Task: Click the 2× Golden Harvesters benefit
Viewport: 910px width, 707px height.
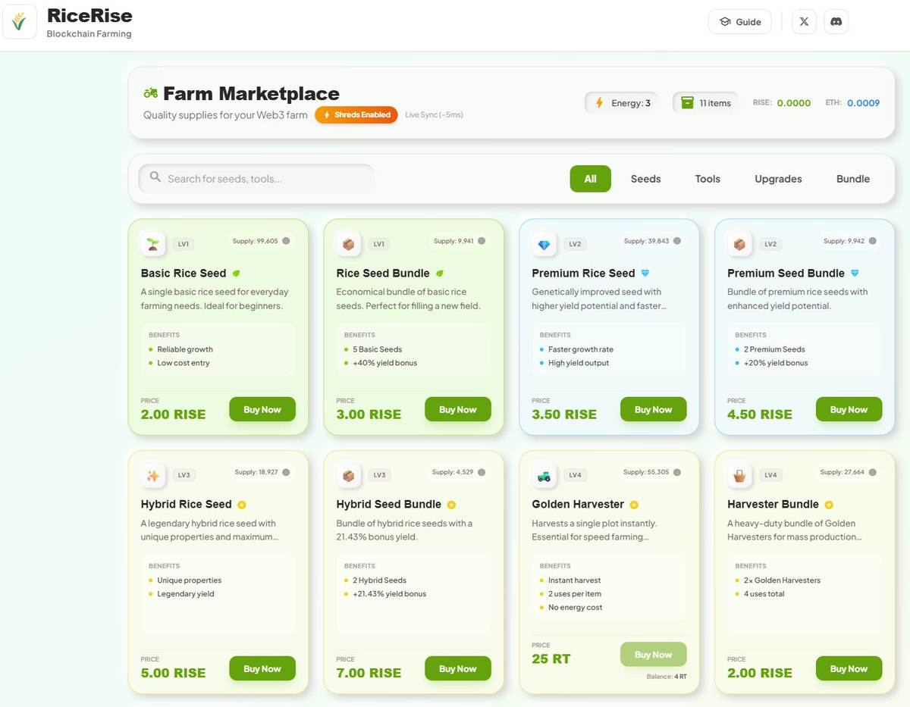Action: (782, 580)
